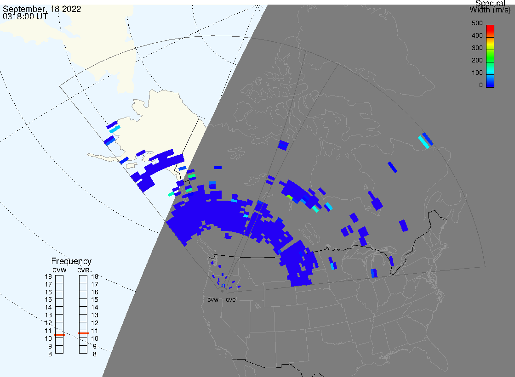Click the cve radar site label on map
515x377 pixels.
click(x=230, y=300)
